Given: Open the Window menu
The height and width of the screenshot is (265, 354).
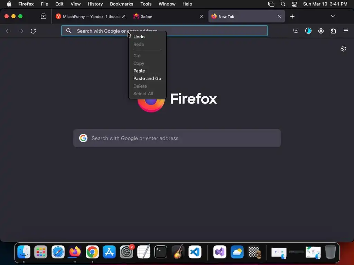Looking at the screenshot, I should click(x=167, y=4).
